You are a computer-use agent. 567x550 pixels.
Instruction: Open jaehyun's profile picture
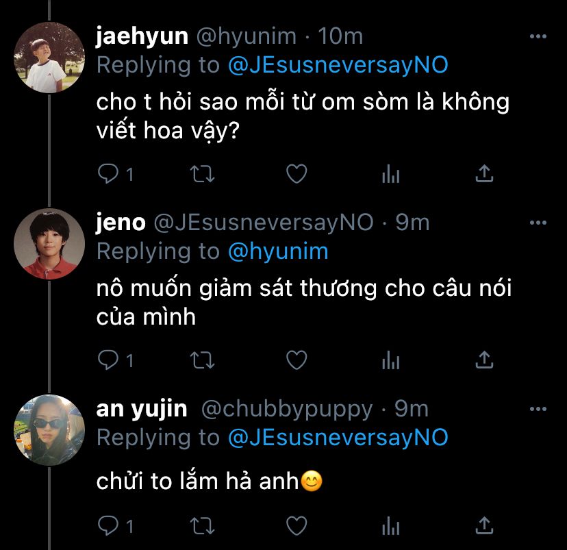(x=49, y=57)
